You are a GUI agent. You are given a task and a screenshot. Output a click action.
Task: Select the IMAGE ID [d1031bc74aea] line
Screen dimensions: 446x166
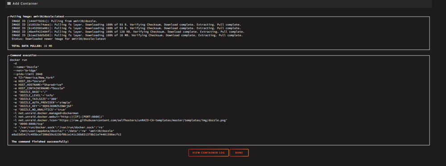click(126, 25)
